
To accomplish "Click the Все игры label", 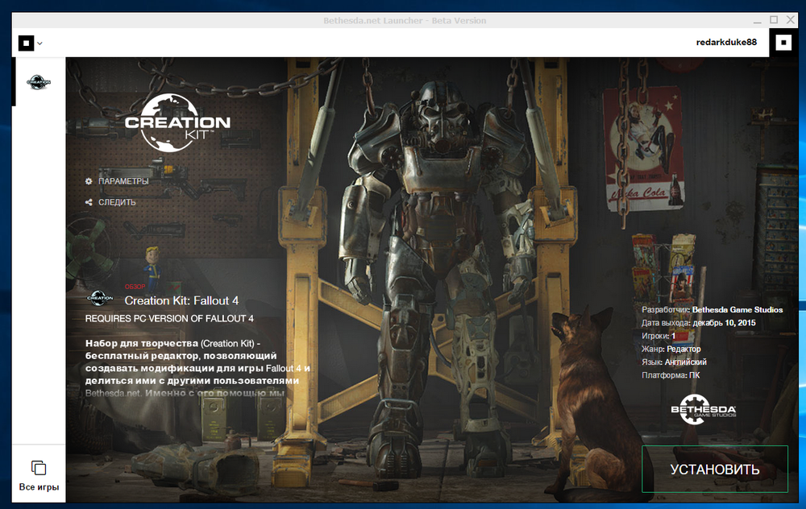I will point(39,487).
